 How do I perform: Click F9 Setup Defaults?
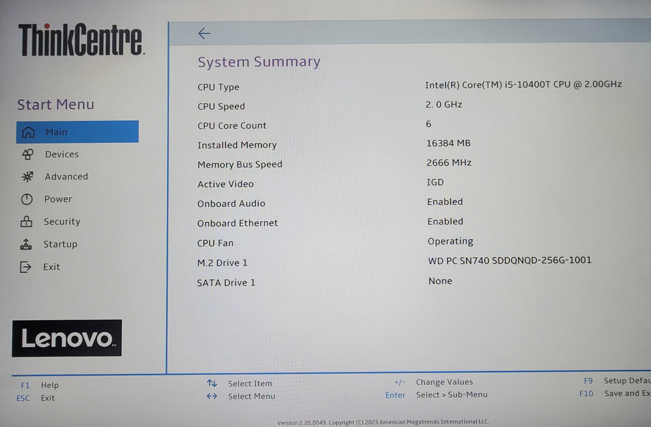(x=617, y=381)
